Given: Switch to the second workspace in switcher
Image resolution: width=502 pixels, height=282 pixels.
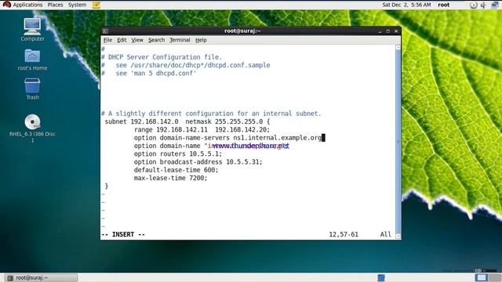Looking at the screenshot, I should tap(495, 277).
